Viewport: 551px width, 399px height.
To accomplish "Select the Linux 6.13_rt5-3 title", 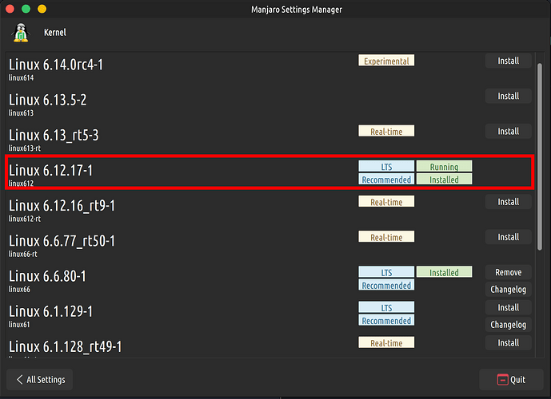I will coord(54,136).
